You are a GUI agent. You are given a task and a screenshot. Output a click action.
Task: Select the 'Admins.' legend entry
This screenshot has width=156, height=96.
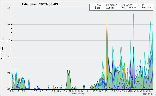coord(111,8)
